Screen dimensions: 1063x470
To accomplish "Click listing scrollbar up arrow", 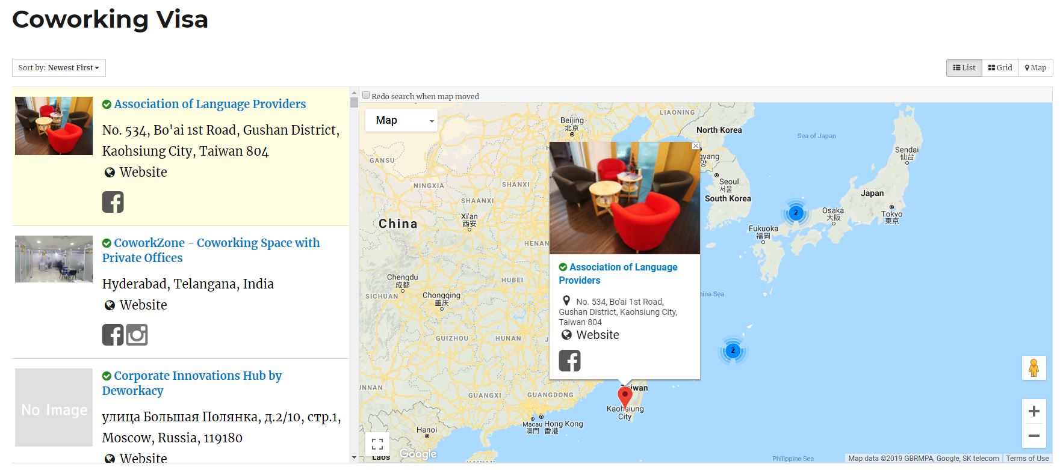I will click(354, 93).
